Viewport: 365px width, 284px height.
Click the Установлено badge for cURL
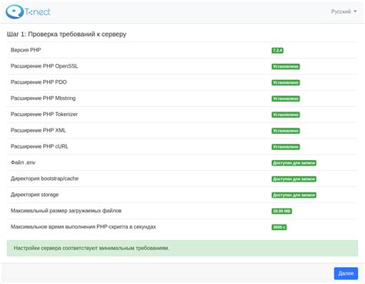click(x=286, y=147)
